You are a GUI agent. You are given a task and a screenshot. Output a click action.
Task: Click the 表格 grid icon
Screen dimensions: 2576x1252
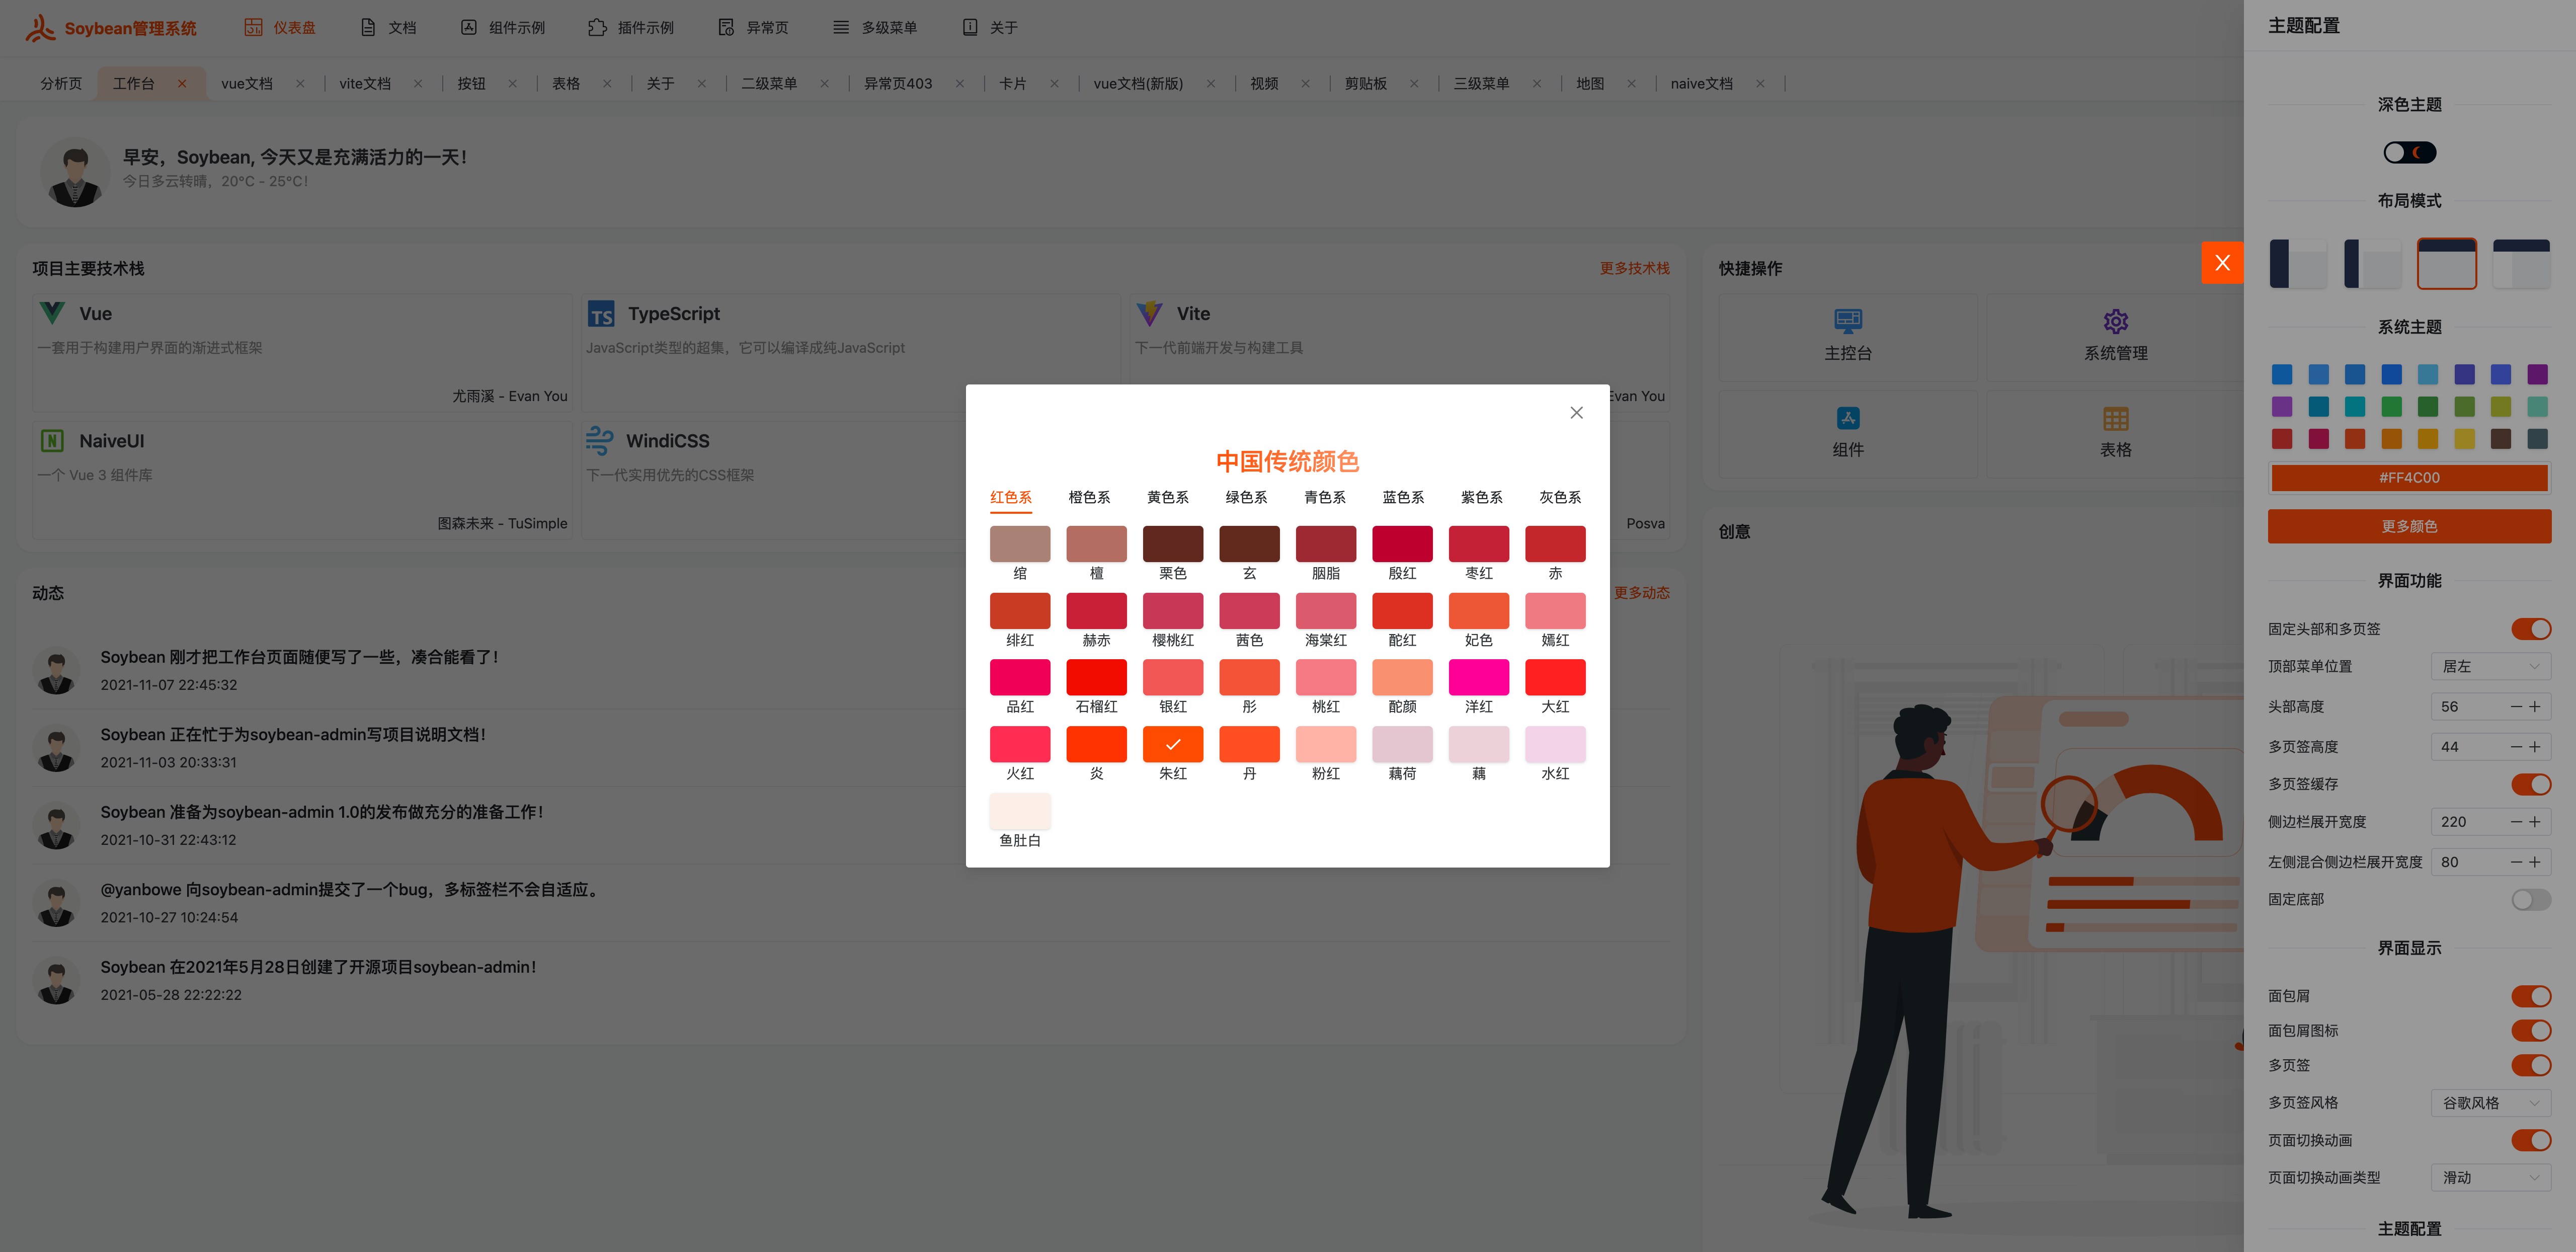[2115, 418]
